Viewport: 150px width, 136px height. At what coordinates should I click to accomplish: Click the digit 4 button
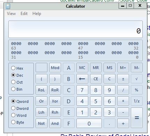click(82, 101)
